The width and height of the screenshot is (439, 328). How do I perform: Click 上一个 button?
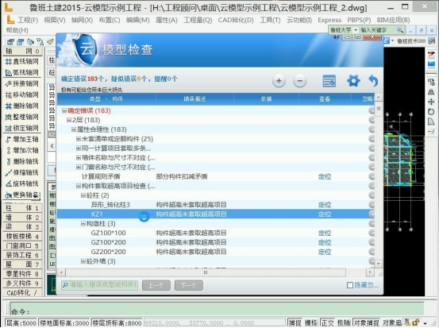pos(156,285)
